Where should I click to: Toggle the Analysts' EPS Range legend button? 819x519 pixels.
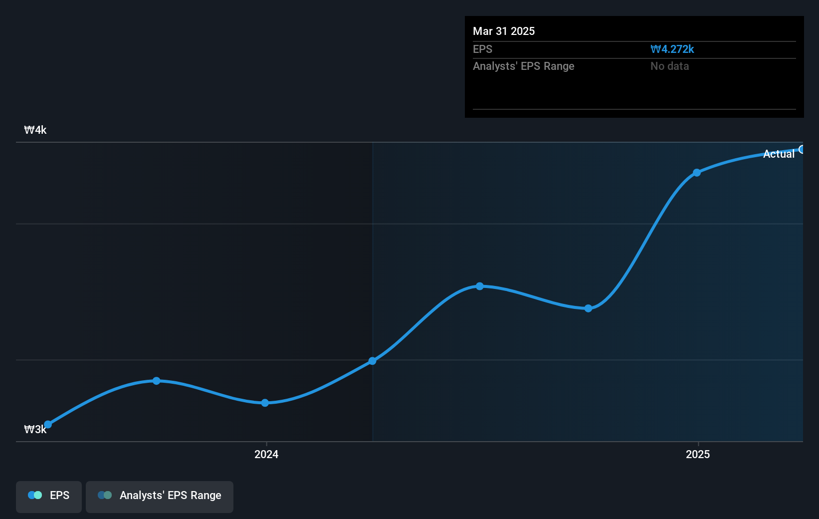(x=160, y=497)
